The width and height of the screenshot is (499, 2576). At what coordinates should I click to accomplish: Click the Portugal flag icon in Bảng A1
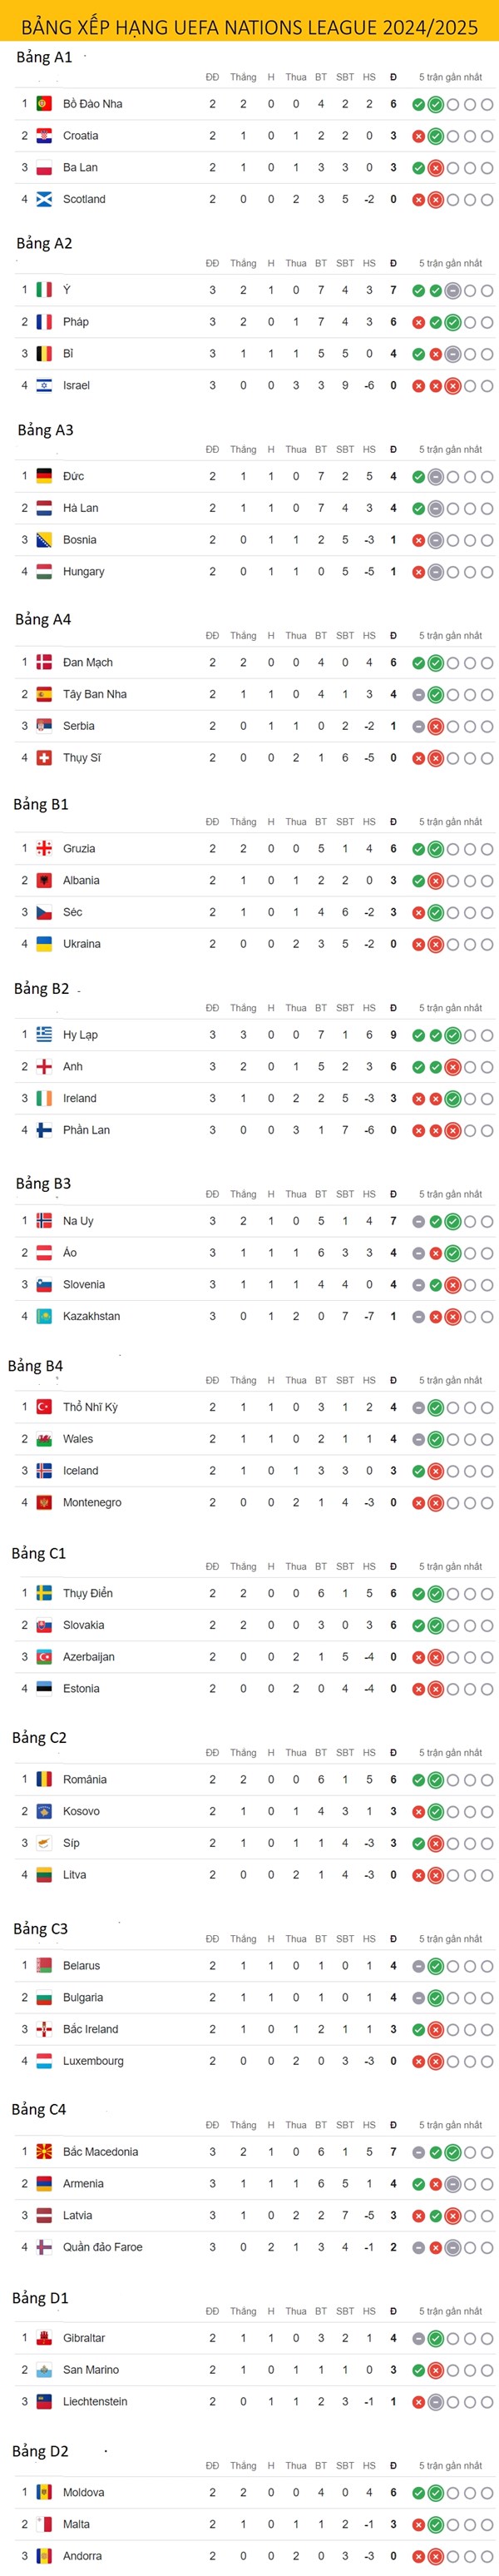coord(44,104)
